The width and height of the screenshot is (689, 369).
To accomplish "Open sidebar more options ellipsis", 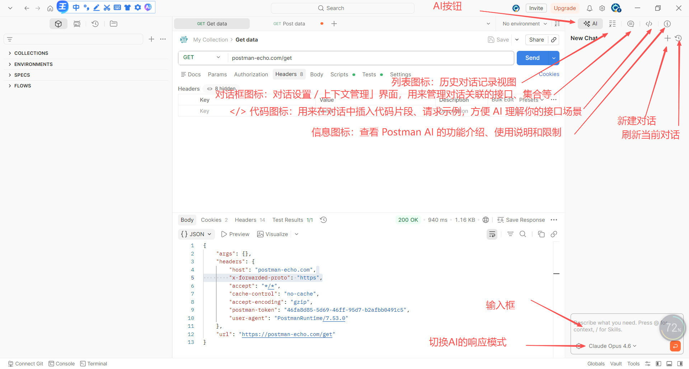I will [x=163, y=39].
